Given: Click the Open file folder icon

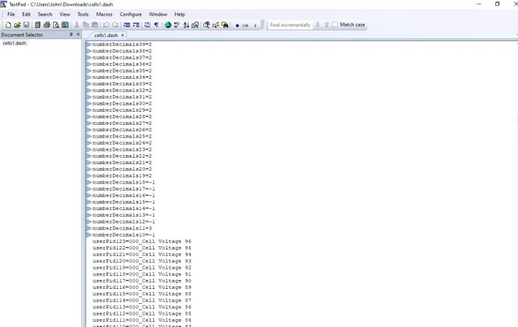Looking at the screenshot, I should 17,25.
